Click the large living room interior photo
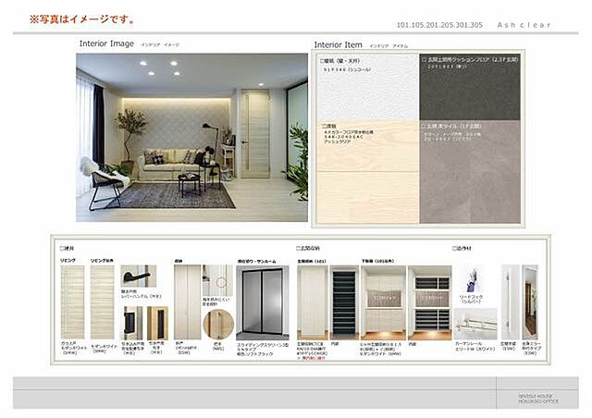The width and height of the screenshot is (592, 418). click(x=191, y=138)
